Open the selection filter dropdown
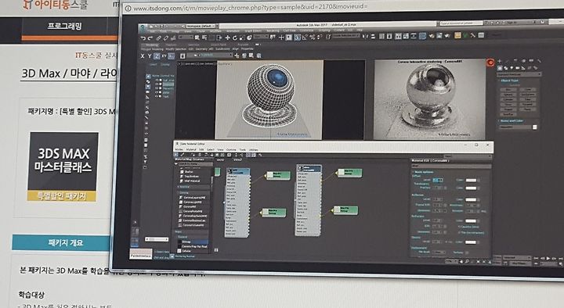The image size is (564, 308). click(186, 38)
